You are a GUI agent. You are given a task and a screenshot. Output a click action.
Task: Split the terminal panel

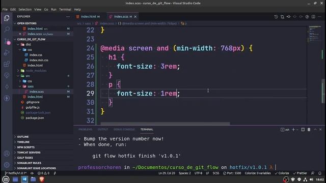303,130
